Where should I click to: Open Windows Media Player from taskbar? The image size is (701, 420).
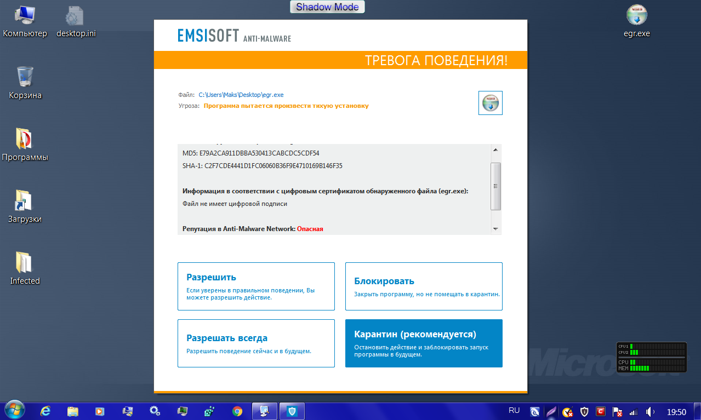click(100, 411)
